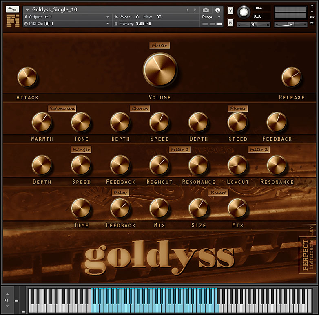Go to next instrument preset arrow
The image size is (319, 315).
coord(195,10)
